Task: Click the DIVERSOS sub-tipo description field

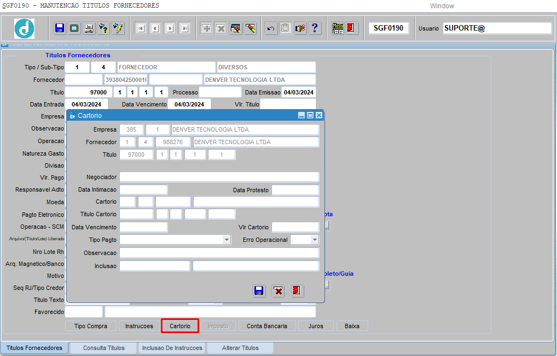Action: click(x=266, y=67)
